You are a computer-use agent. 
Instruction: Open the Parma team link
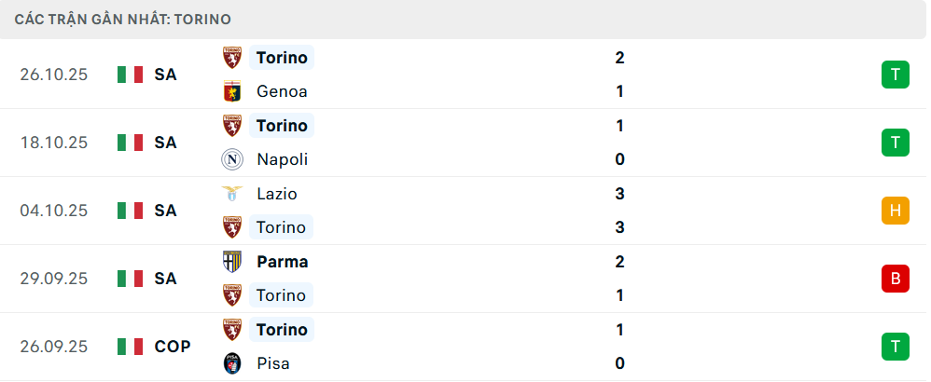click(282, 262)
